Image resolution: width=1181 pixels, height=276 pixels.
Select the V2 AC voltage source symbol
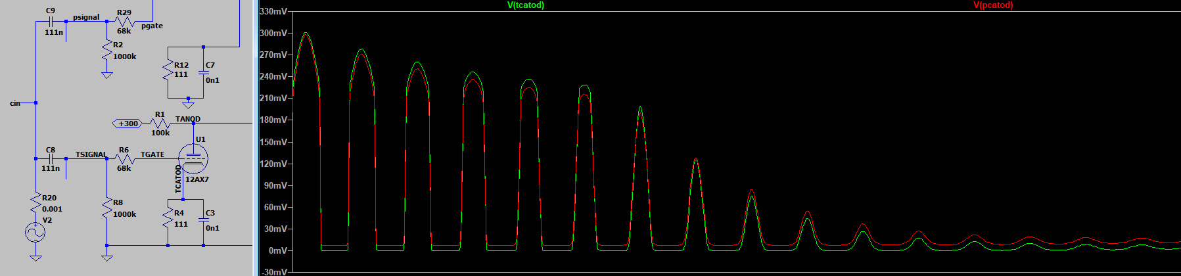coord(35,232)
